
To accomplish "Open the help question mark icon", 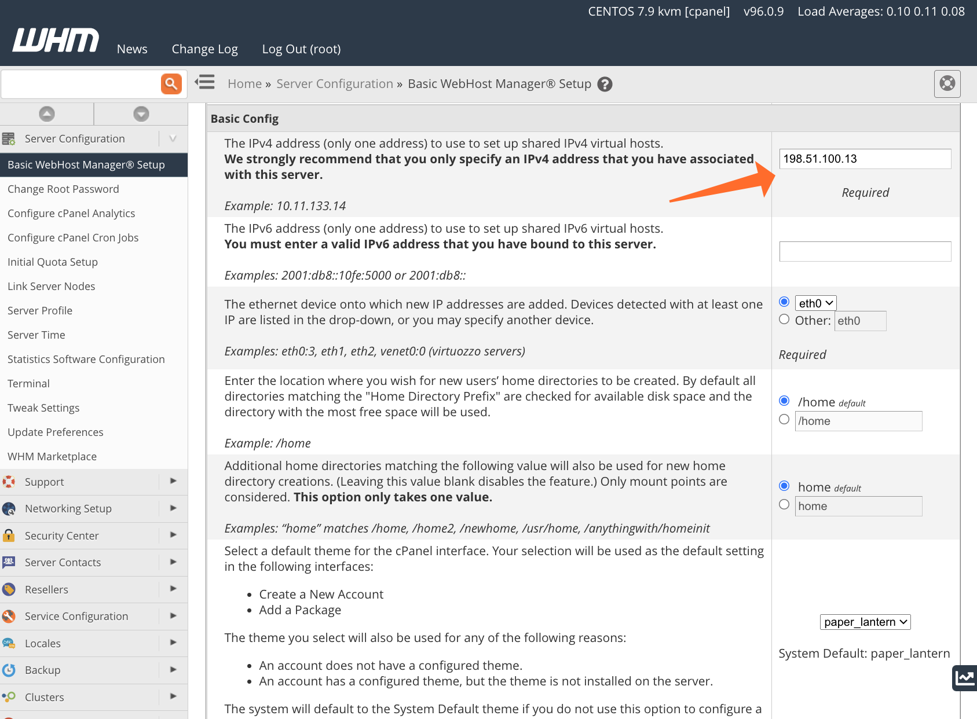I will click(605, 85).
